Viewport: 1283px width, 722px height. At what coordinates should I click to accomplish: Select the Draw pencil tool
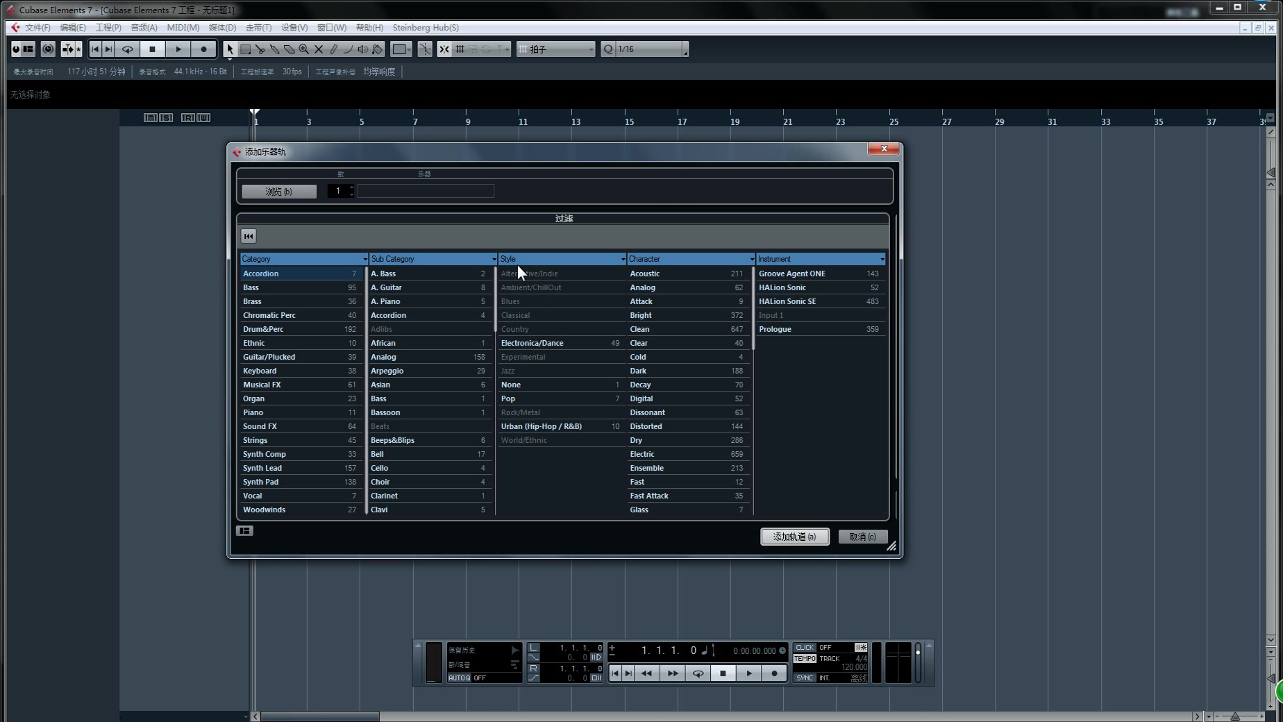(x=333, y=49)
